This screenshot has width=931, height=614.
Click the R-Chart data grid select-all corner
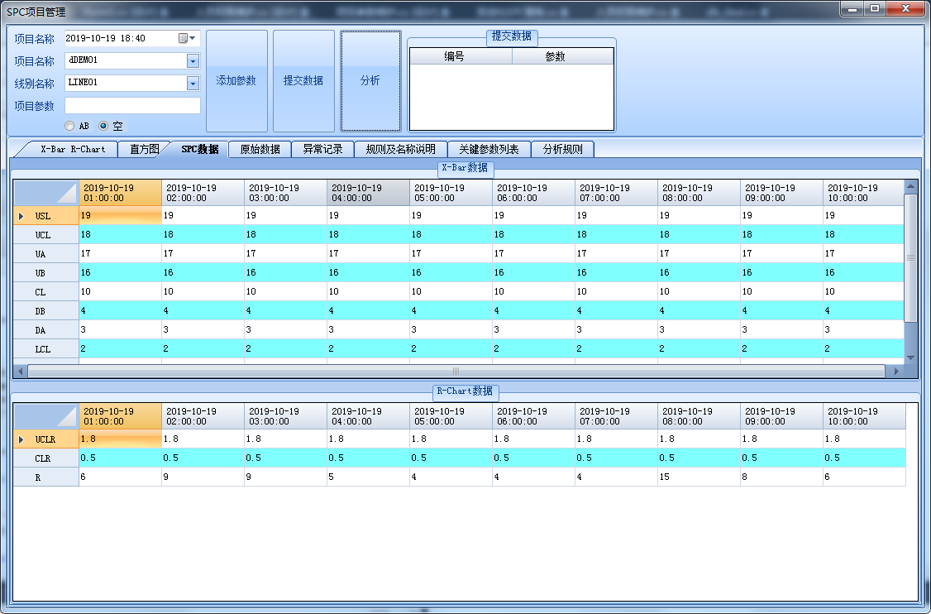[46, 416]
